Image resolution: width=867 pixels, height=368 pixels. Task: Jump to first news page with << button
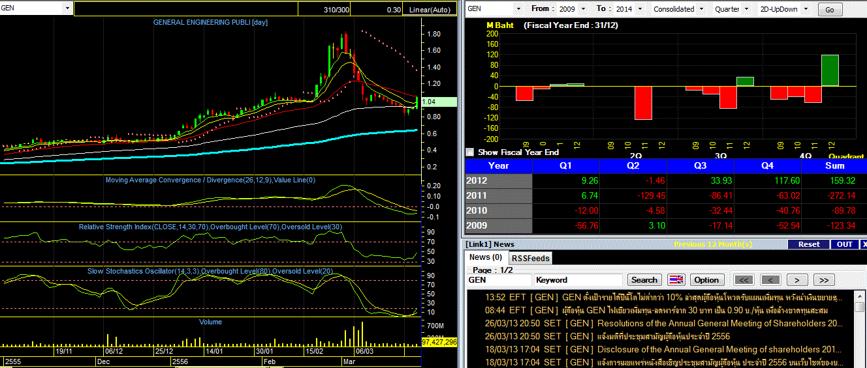point(744,279)
